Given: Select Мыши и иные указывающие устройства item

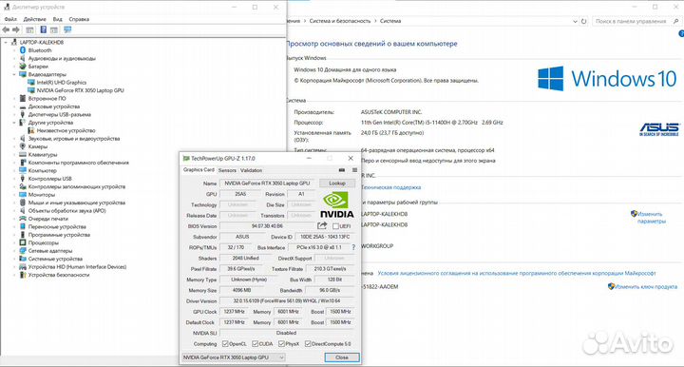Looking at the screenshot, I should pos(77,203).
